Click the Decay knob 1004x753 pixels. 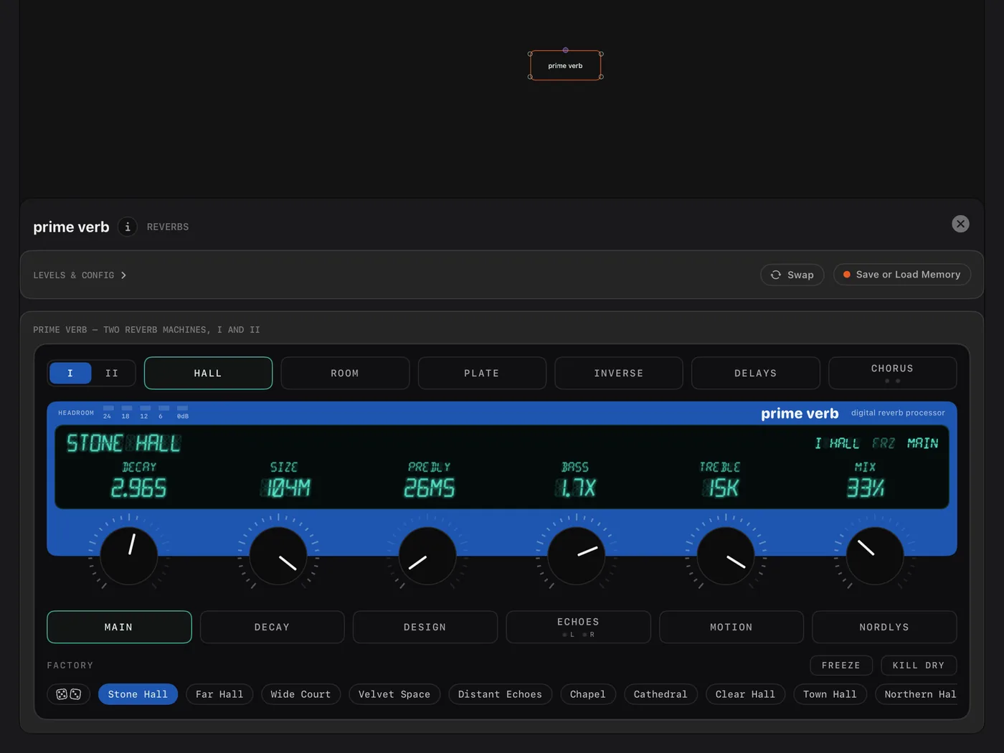coord(129,556)
